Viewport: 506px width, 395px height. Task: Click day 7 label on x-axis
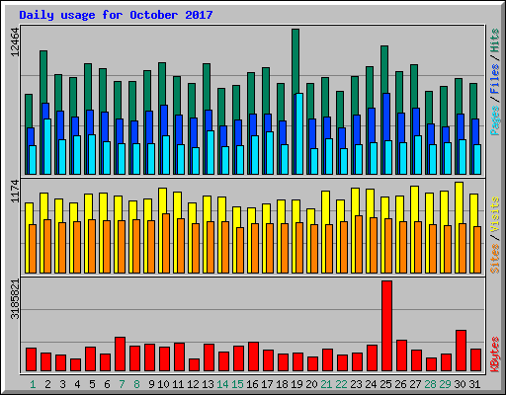pyautogui.click(x=122, y=384)
